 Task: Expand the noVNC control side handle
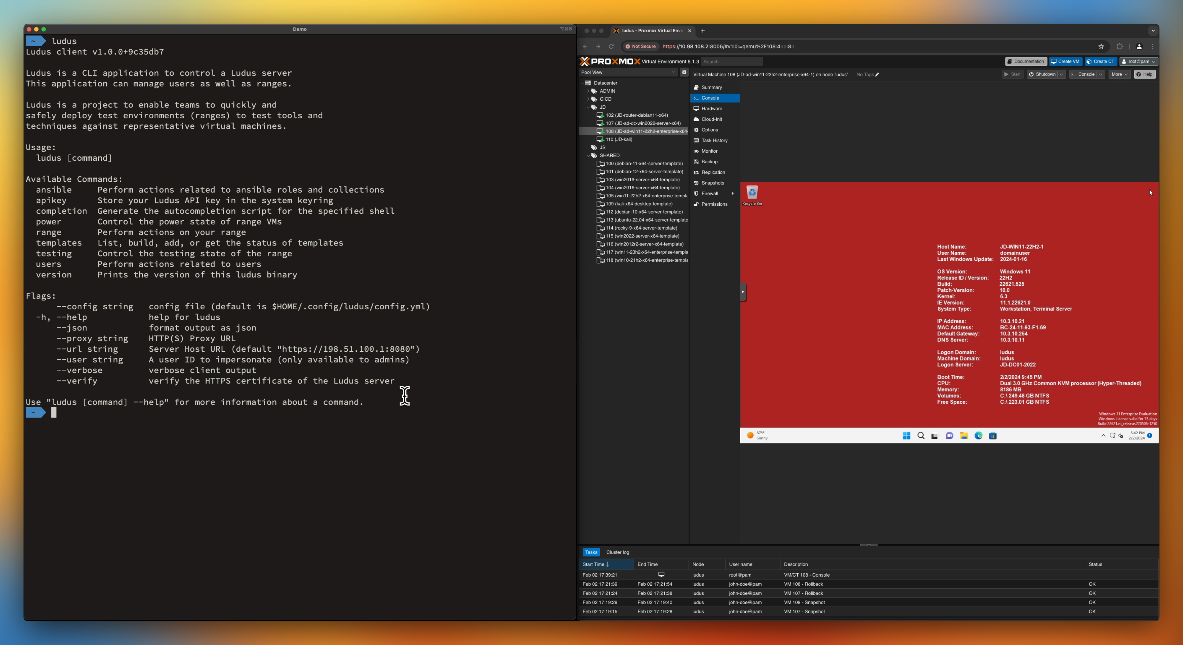click(x=743, y=292)
